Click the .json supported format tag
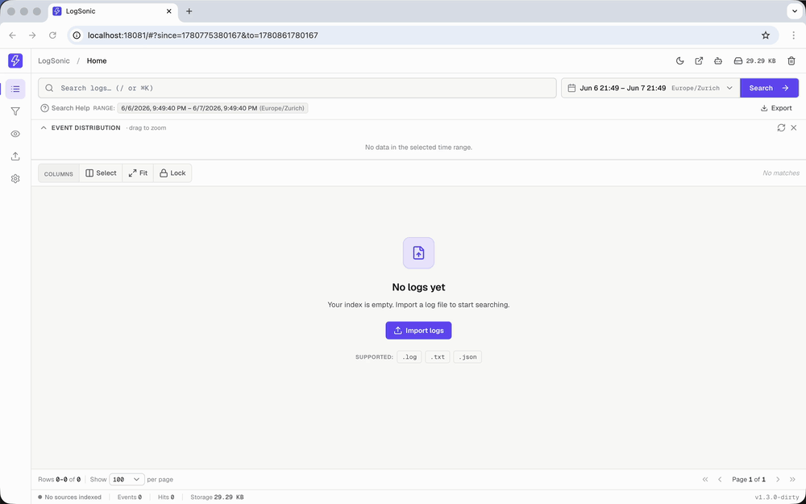The width and height of the screenshot is (806, 504). tap(467, 357)
